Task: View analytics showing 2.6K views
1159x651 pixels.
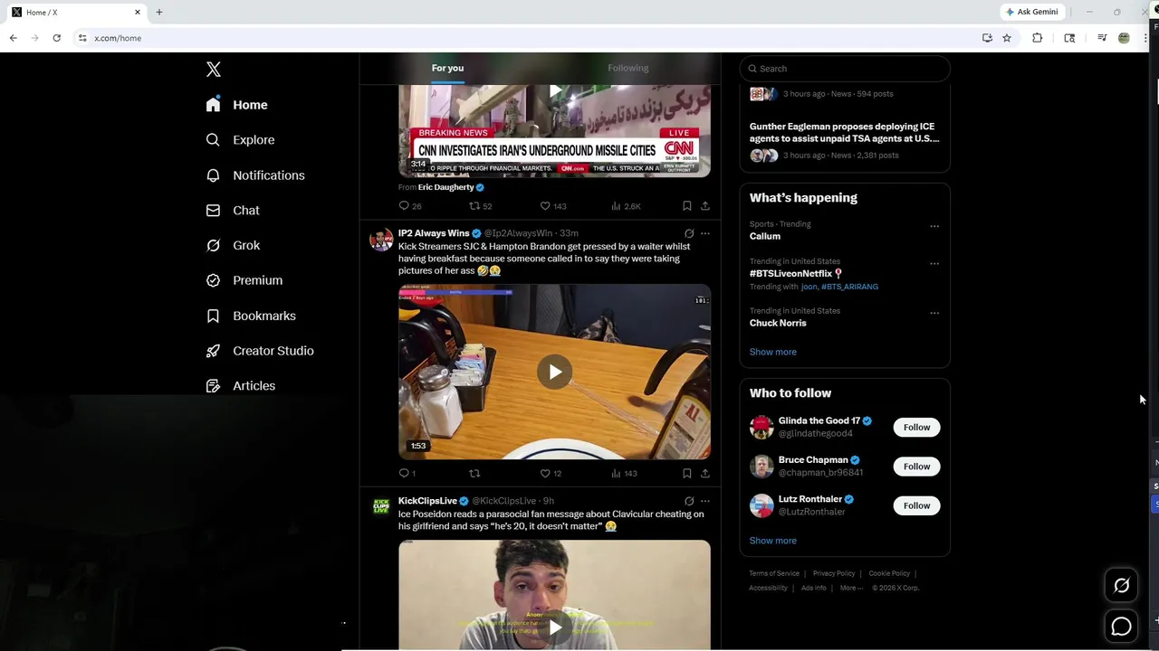Action: pos(626,206)
